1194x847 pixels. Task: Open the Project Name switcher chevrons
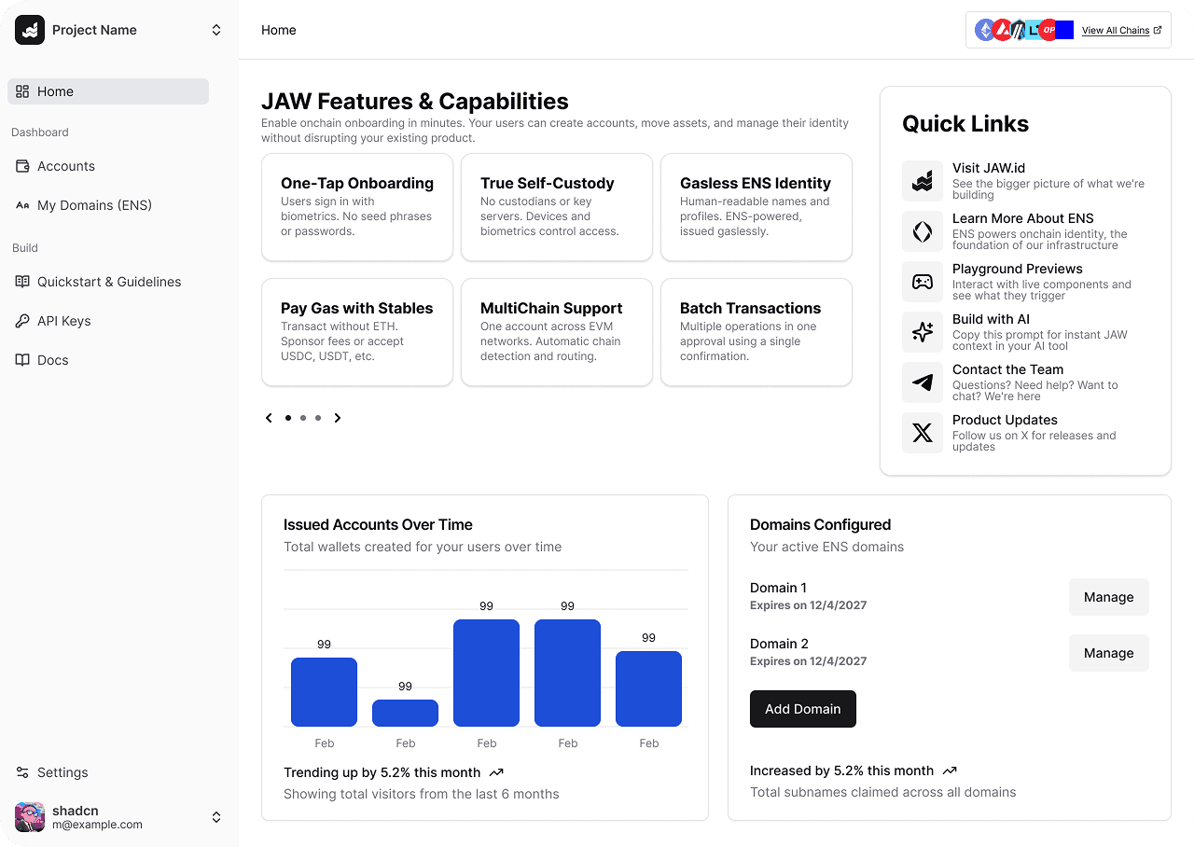coord(215,29)
